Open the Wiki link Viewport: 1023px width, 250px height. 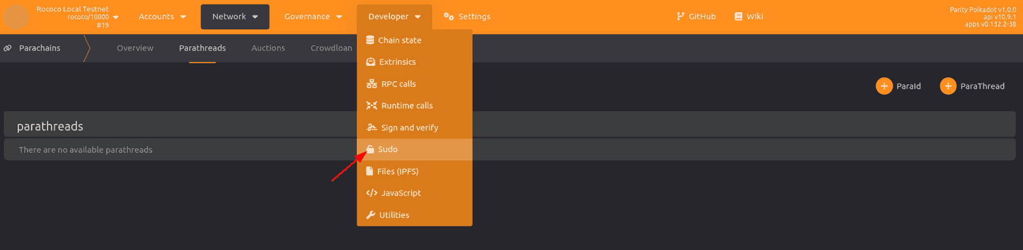pyautogui.click(x=749, y=17)
